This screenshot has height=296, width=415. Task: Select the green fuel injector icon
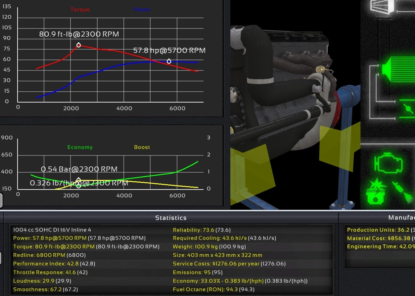[x=402, y=191]
